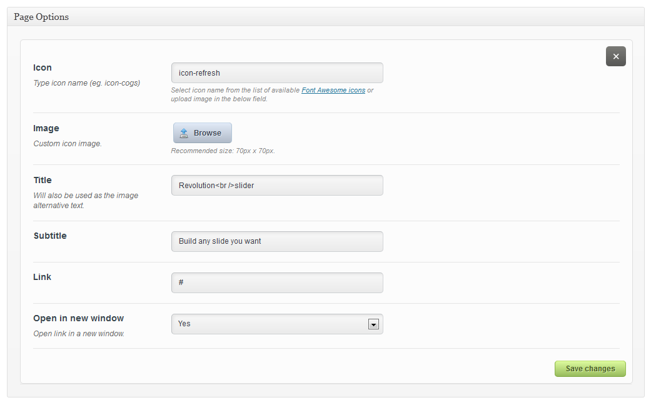Save changes using the green button
The image size is (651, 405).
[x=590, y=369]
